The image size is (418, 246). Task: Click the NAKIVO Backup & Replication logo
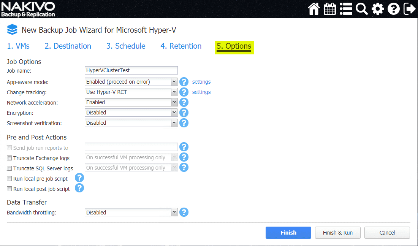28,10
